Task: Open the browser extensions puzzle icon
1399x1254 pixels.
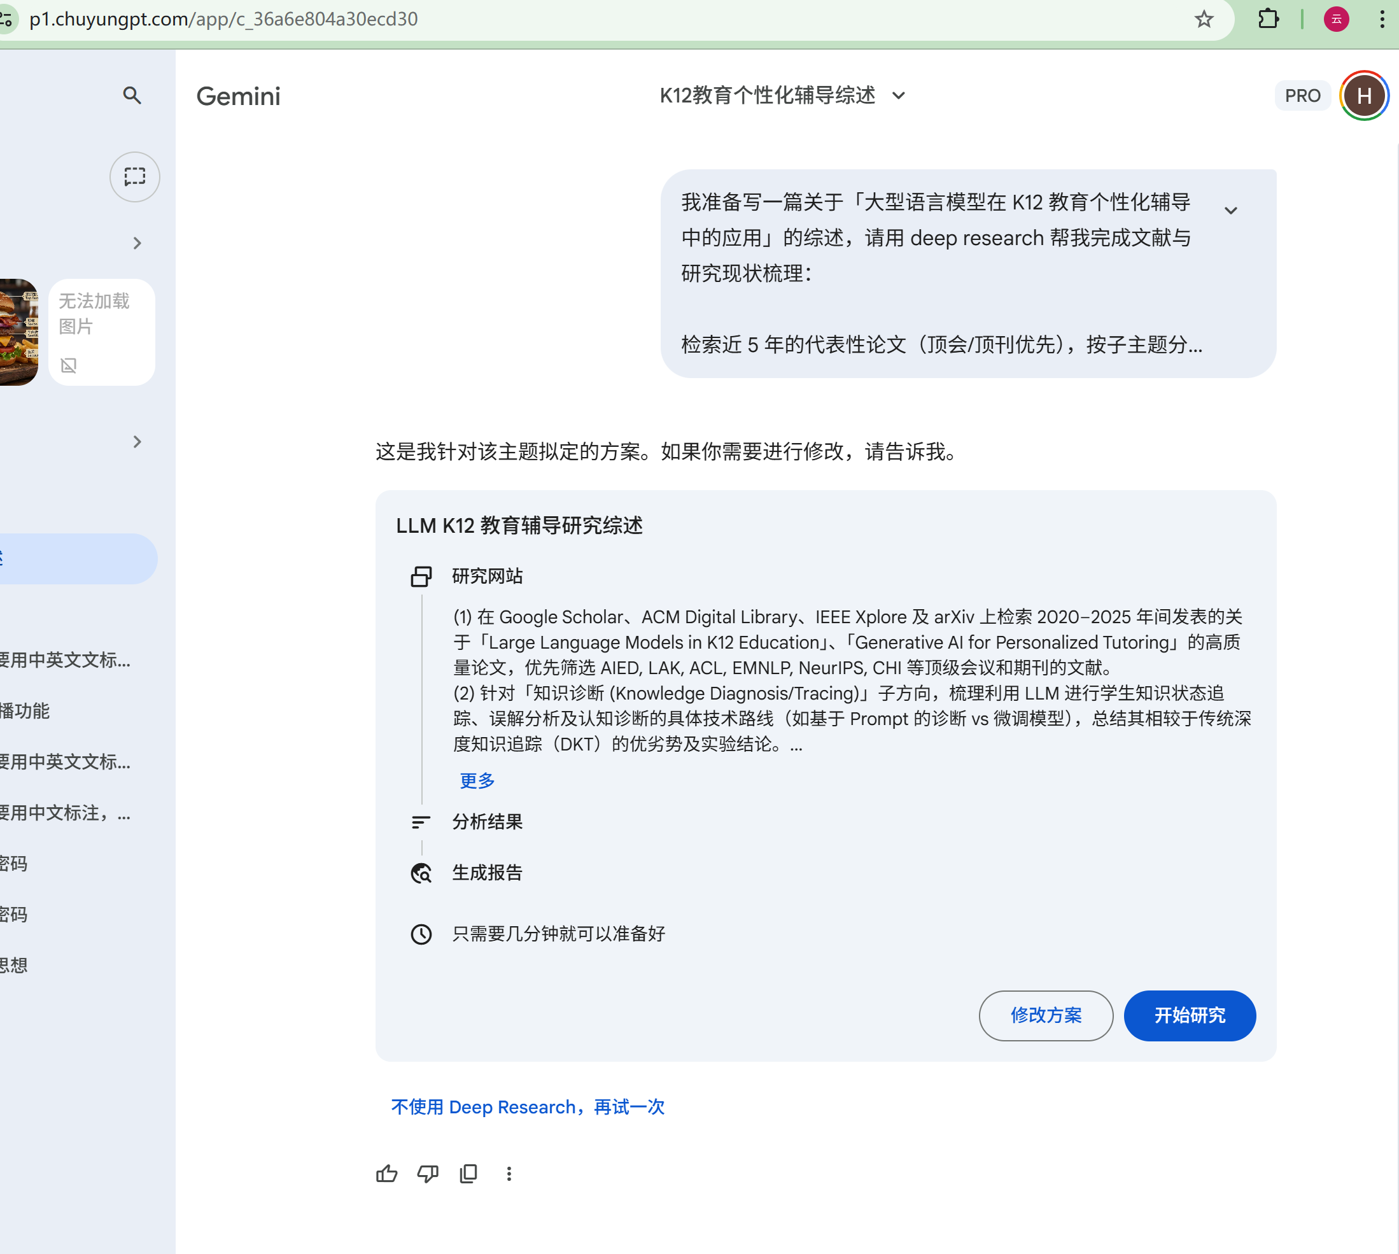Action: 1268,19
